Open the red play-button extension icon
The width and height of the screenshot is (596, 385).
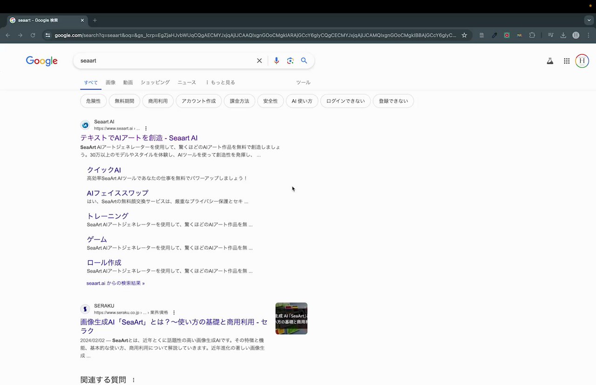(507, 35)
